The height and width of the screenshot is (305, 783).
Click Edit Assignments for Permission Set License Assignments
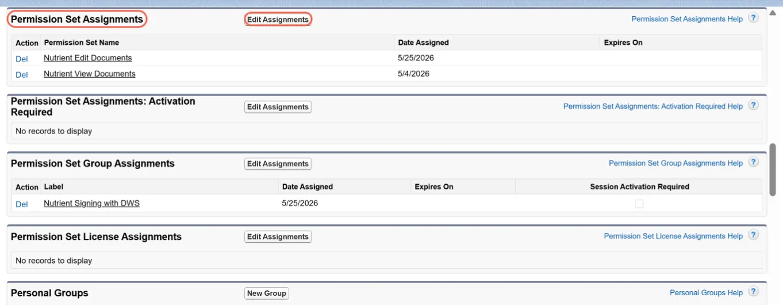click(x=278, y=237)
